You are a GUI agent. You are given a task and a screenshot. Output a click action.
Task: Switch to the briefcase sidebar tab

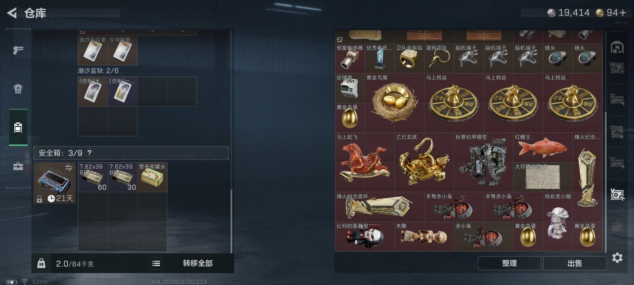pyautogui.click(x=18, y=166)
